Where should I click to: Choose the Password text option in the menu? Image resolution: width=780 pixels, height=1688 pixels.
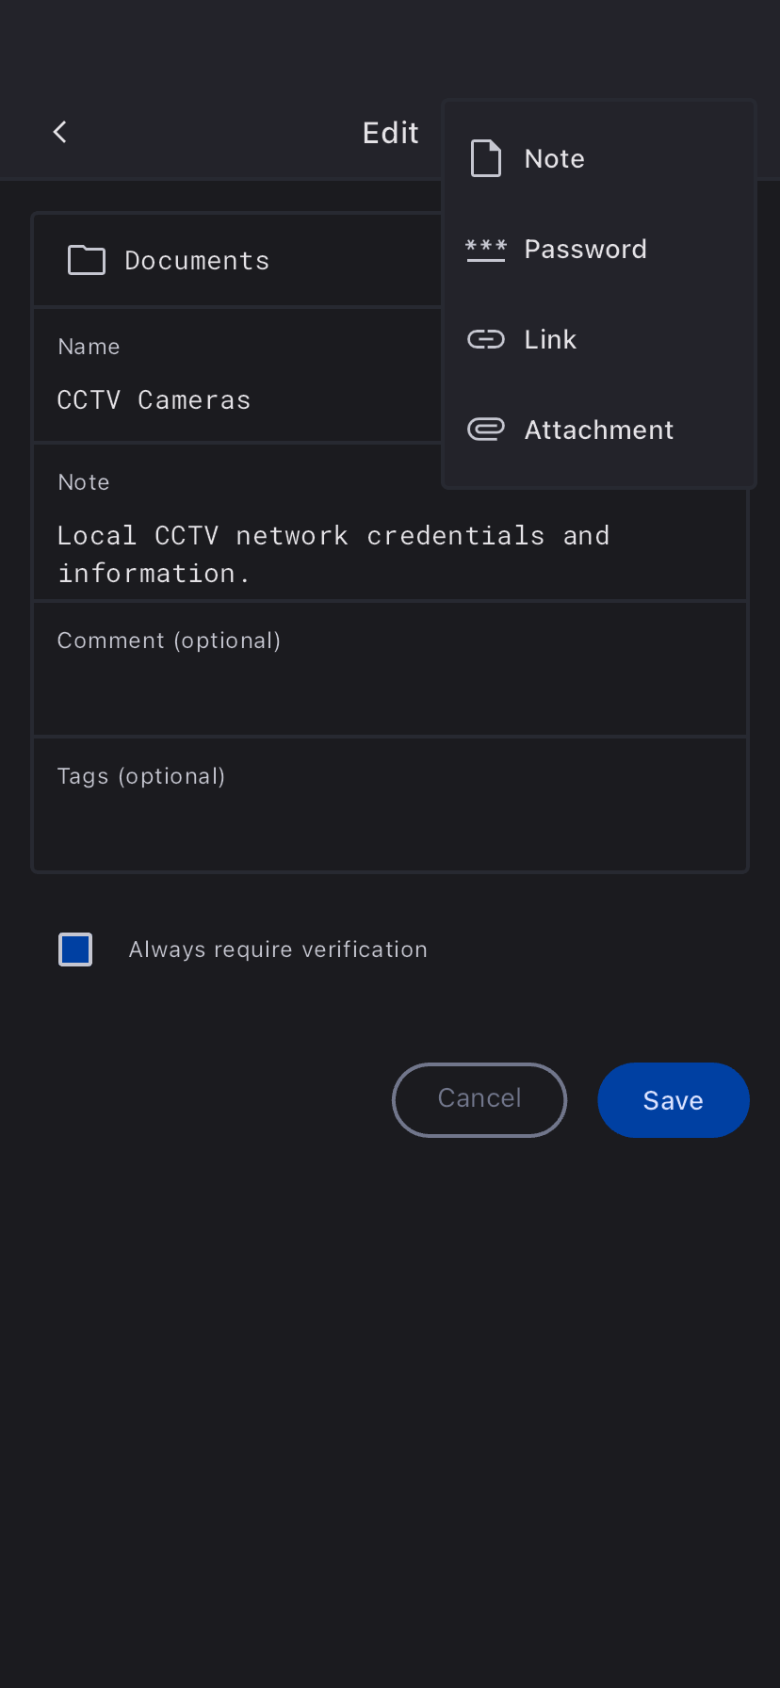tap(585, 250)
